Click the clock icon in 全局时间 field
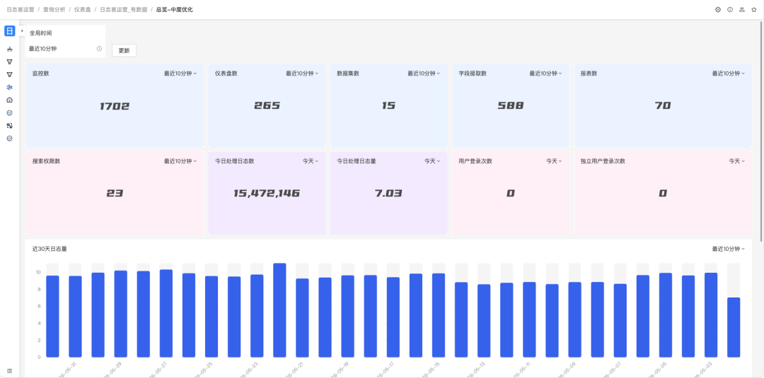Screen dimensions: 764x378 [100, 49]
